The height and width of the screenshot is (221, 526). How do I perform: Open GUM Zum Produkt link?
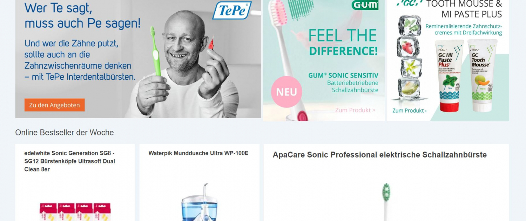[355, 110]
